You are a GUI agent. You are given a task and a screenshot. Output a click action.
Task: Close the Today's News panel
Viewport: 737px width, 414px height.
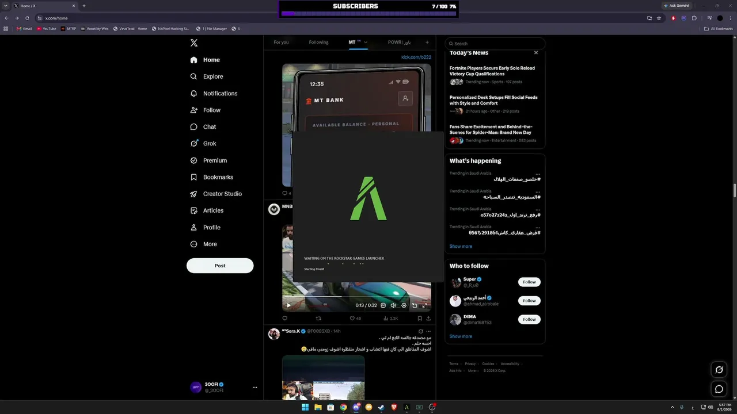536,53
